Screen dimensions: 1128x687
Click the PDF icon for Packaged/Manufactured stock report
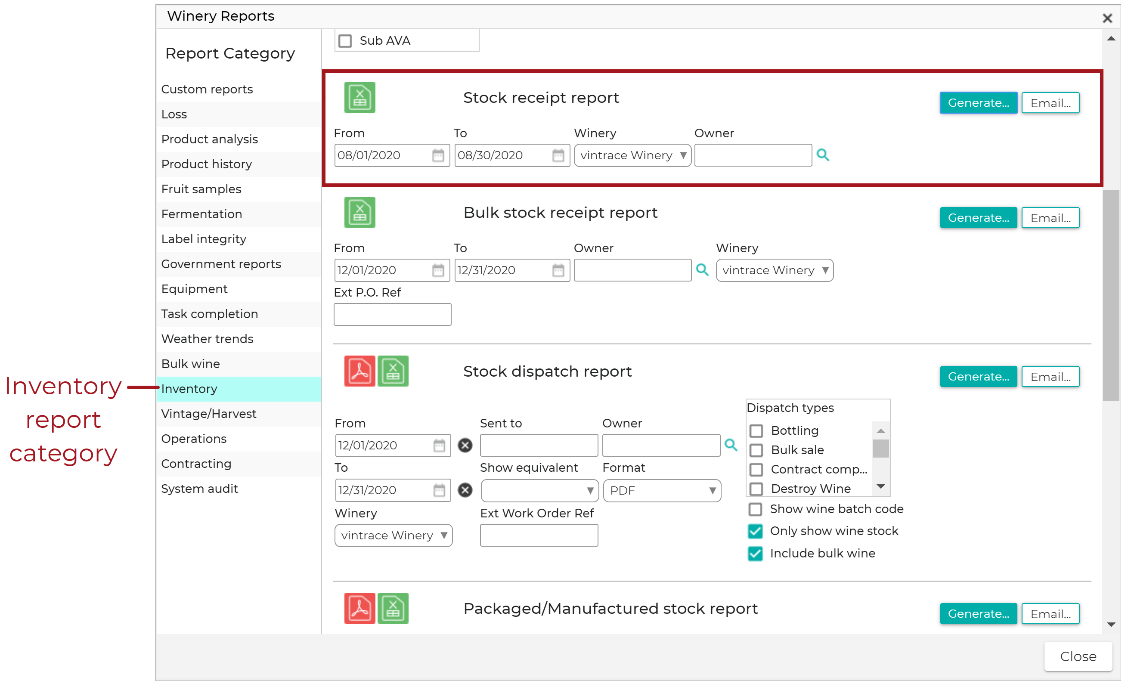(360, 609)
